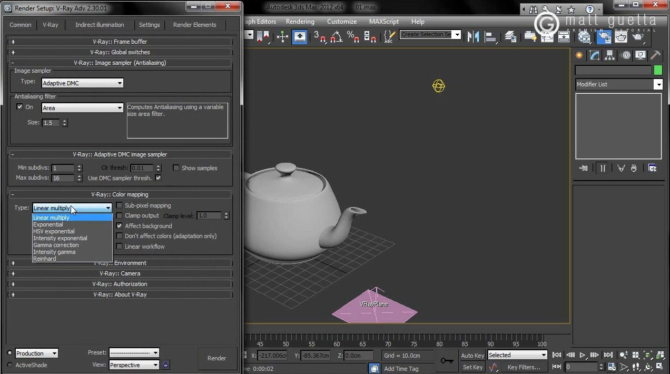Open Configure Modifier Sets
The width and height of the screenshot is (670, 374).
pos(653,168)
